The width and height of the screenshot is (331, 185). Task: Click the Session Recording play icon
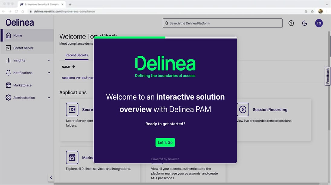[243, 109]
